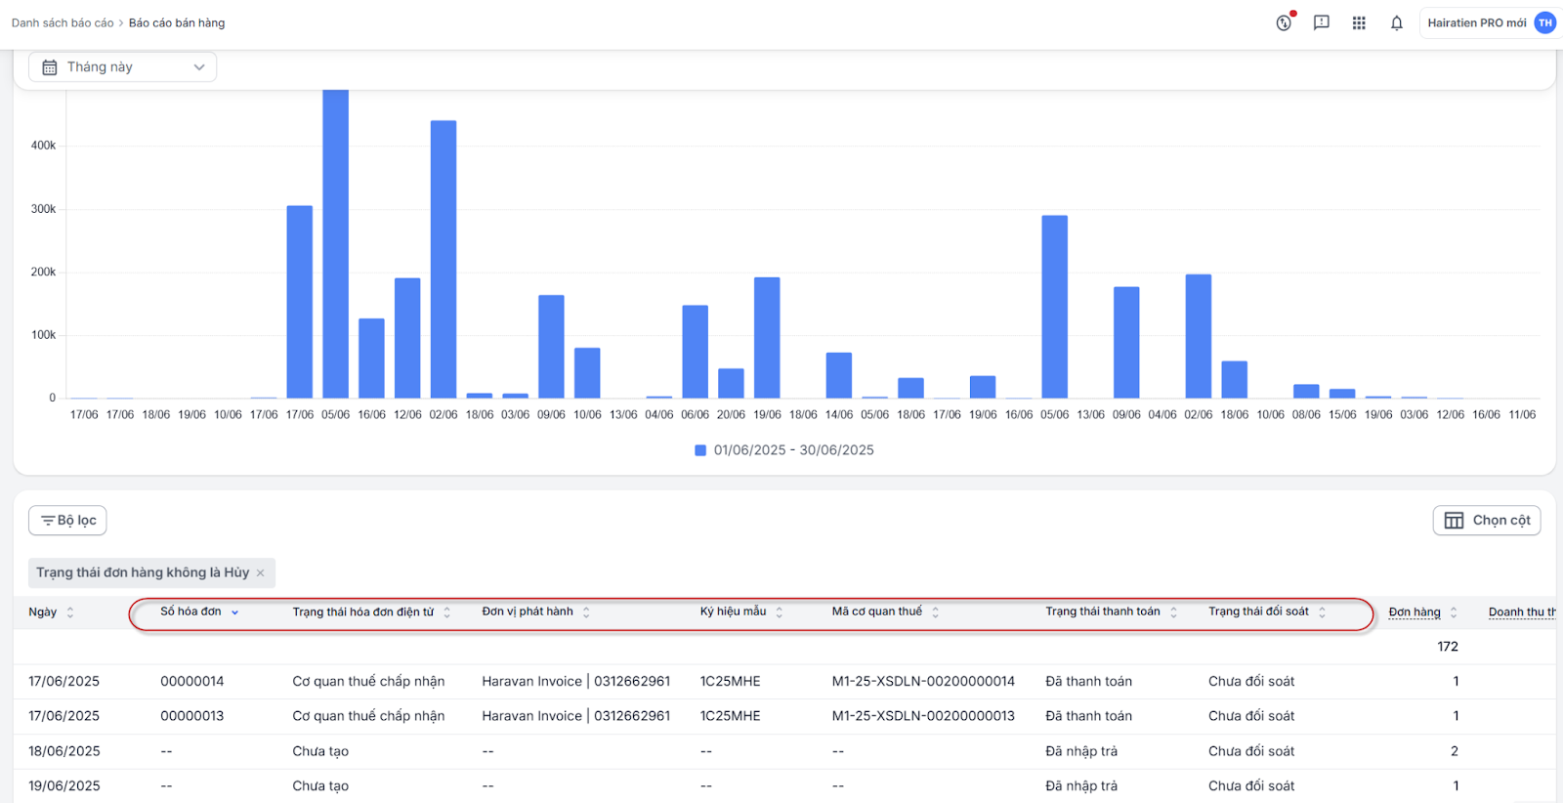This screenshot has height=803, width=1563.
Task: Click the Báo cáo bán hàng breadcrumb
Action: pos(177,22)
